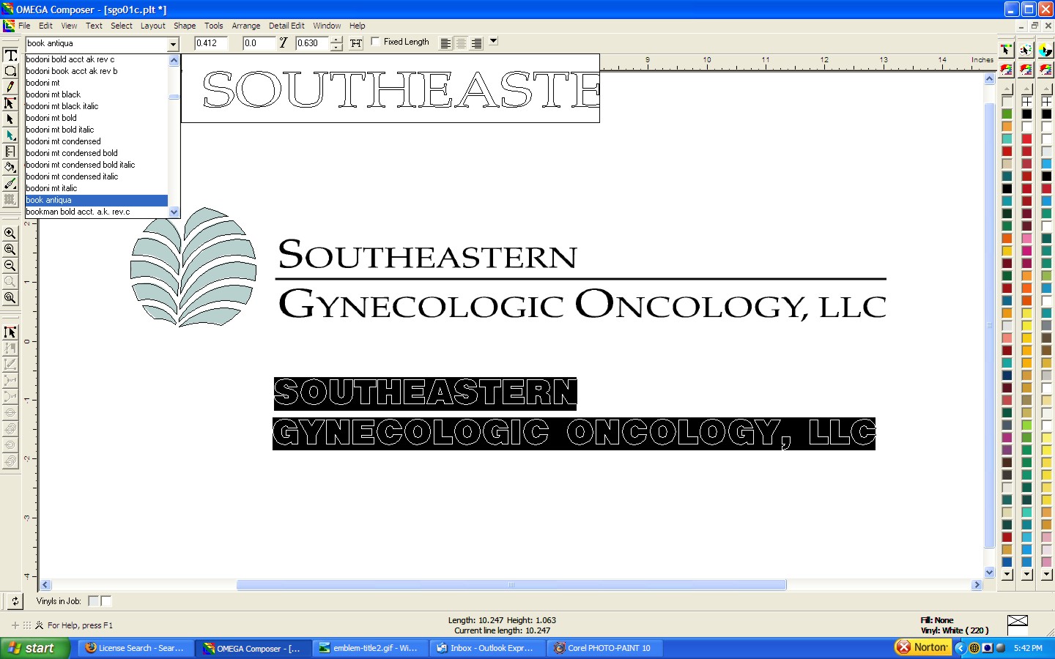Switch to Inbox - Outlook Express taskbar button
The width and height of the screenshot is (1055, 659).
tap(487, 648)
